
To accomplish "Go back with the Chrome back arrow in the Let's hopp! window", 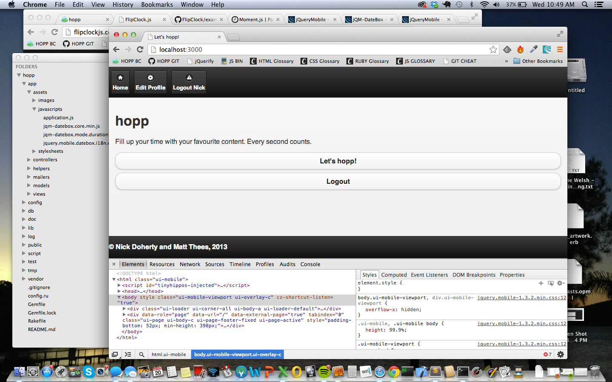I will (x=116, y=50).
